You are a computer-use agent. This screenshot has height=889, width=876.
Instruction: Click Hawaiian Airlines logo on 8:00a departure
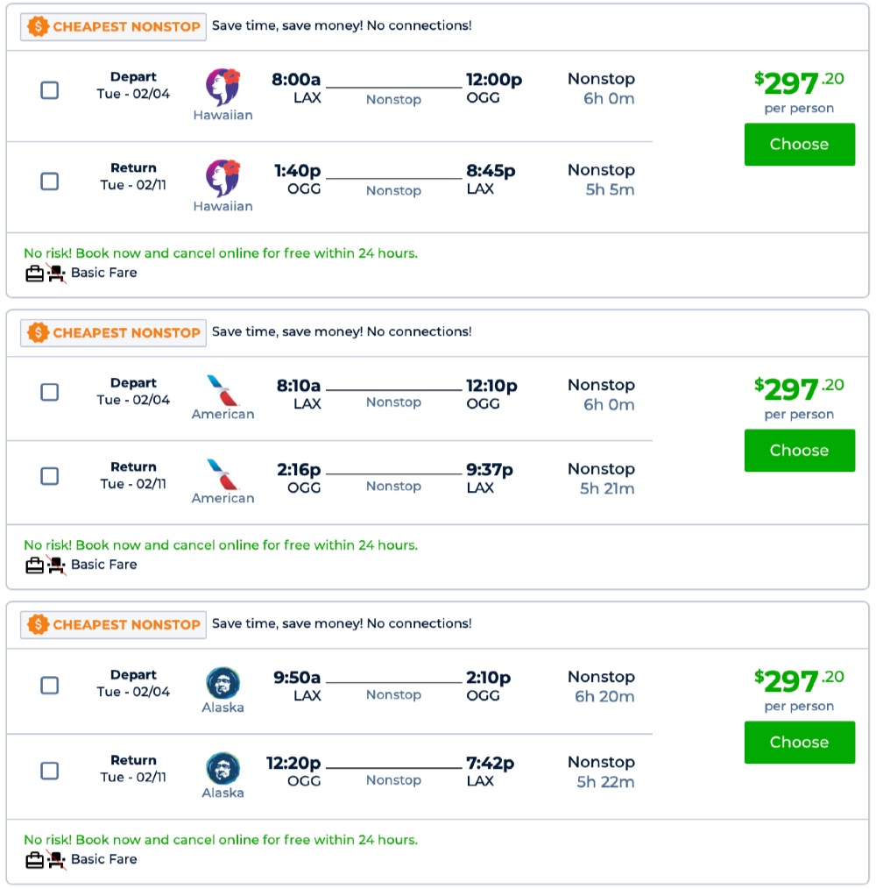[223, 87]
